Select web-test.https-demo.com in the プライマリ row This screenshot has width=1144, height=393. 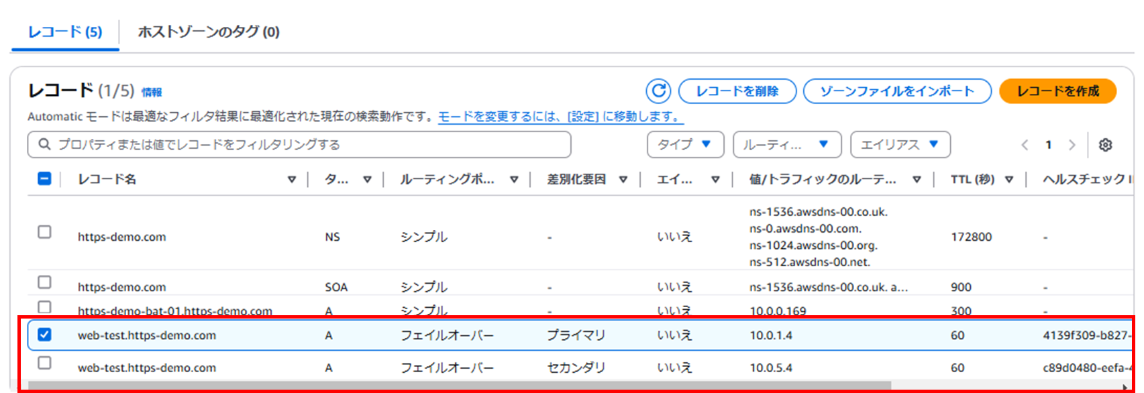[x=147, y=335]
